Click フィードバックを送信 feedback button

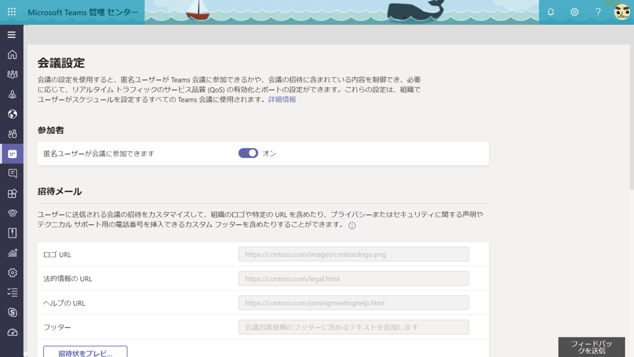click(x=591, y=347)
